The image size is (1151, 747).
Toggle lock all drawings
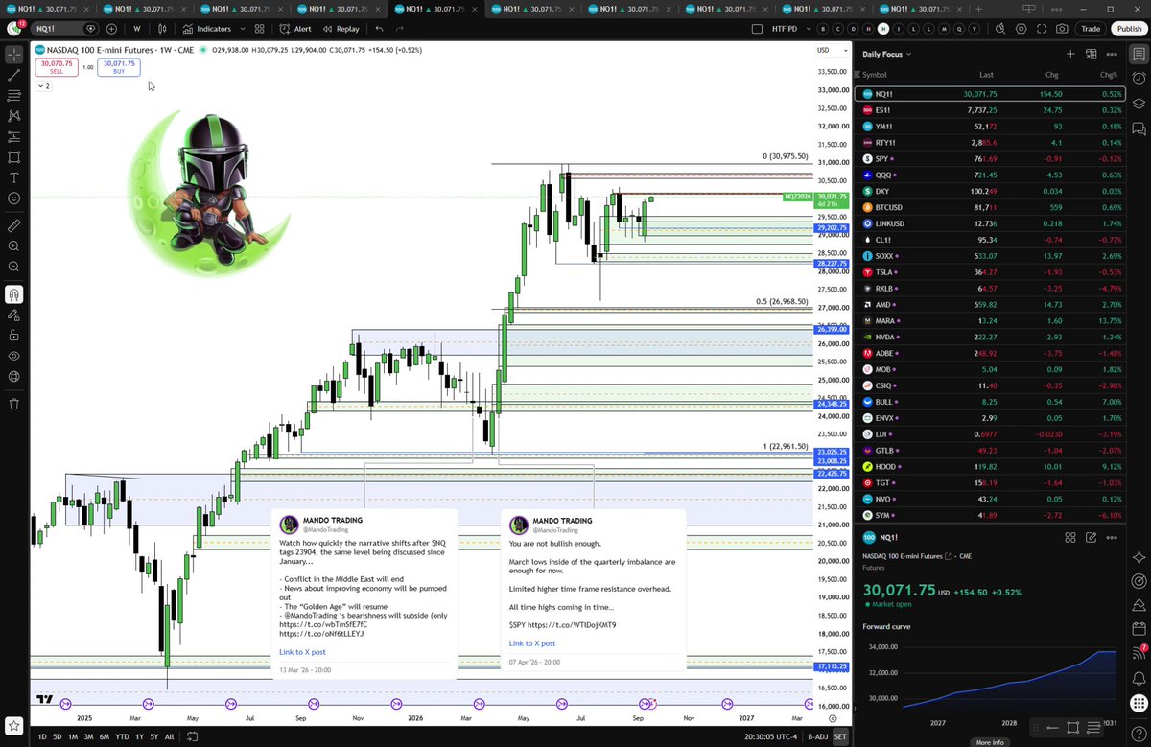coord(14,335)
